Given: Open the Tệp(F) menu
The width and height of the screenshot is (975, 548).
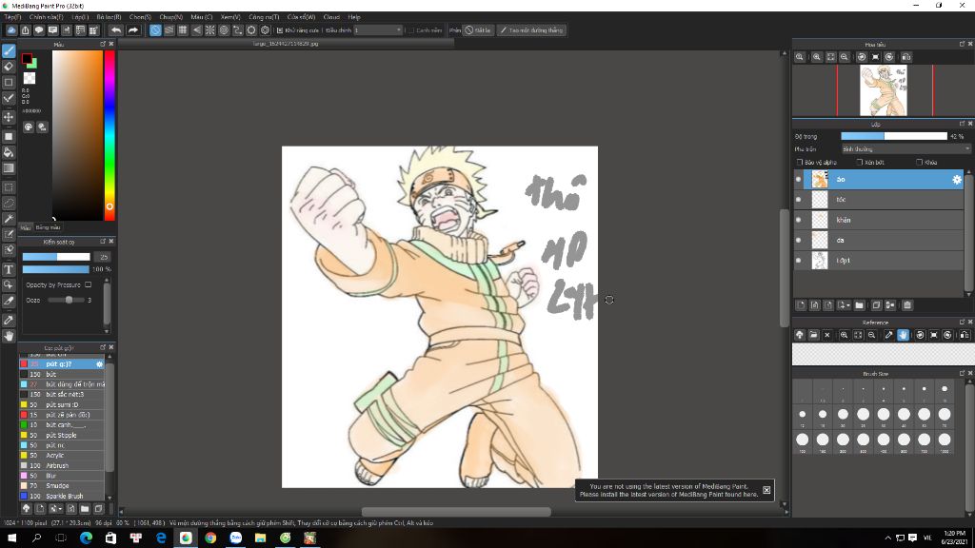Looking at the screenshot, I should click(11, 17).
